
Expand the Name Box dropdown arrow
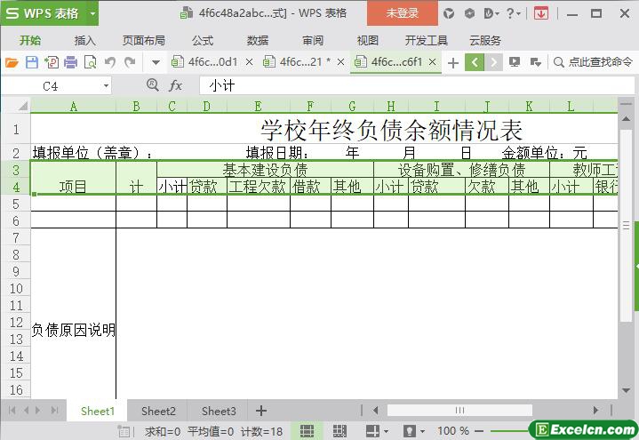(x=107, y=86)
